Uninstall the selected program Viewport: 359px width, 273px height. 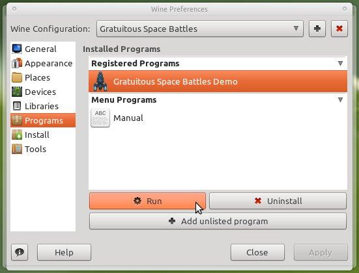point(278,201)
